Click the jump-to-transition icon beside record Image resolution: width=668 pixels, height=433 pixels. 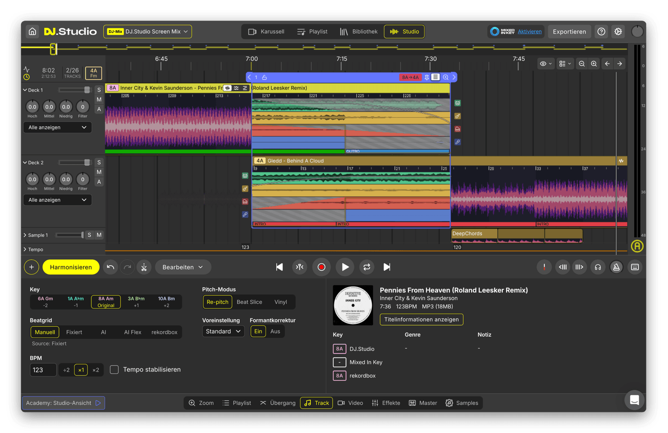click(300, 267)
